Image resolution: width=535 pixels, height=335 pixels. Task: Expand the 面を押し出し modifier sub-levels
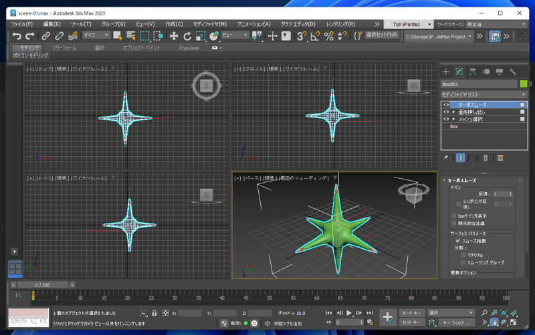coord(454,111)
